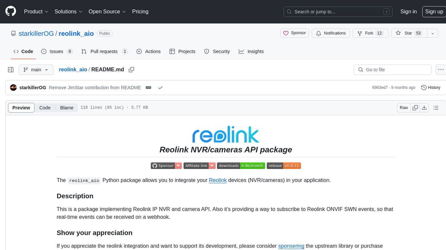
Task: Copy the file path icon
Action: tap(132, 70)
